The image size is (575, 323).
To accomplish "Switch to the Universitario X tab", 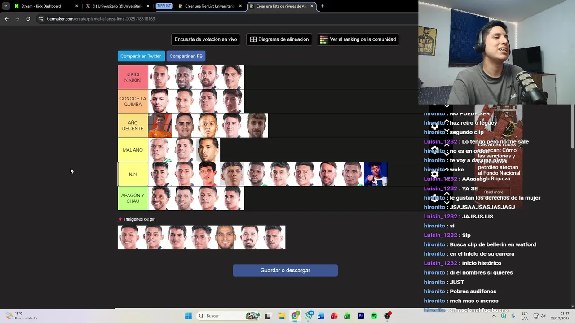I will [x=117, y=6].
